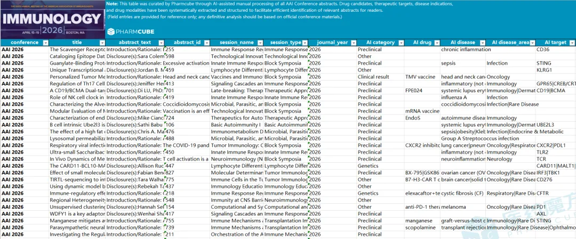The height and width of the screenshot is (239, 576).
Task: Select the 'Orchestration of the A' session cell
Action: [x=237, y=234]
